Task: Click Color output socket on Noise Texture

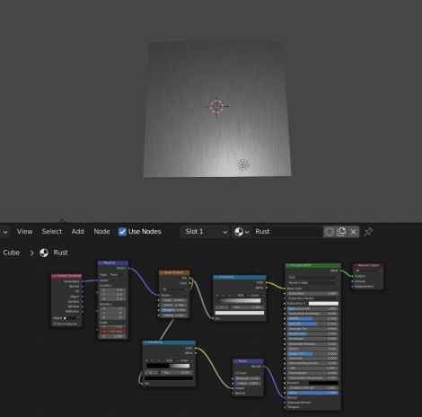Action: [x=189, y=283]
